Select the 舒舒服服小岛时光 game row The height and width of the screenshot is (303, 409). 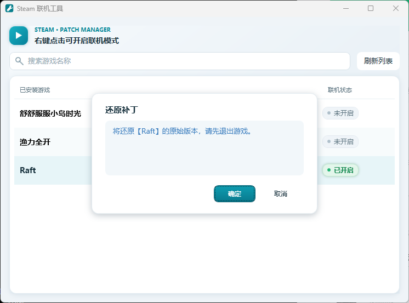[204, 113]
